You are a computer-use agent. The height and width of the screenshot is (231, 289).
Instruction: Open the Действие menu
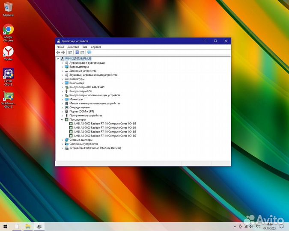click(73, 47)
